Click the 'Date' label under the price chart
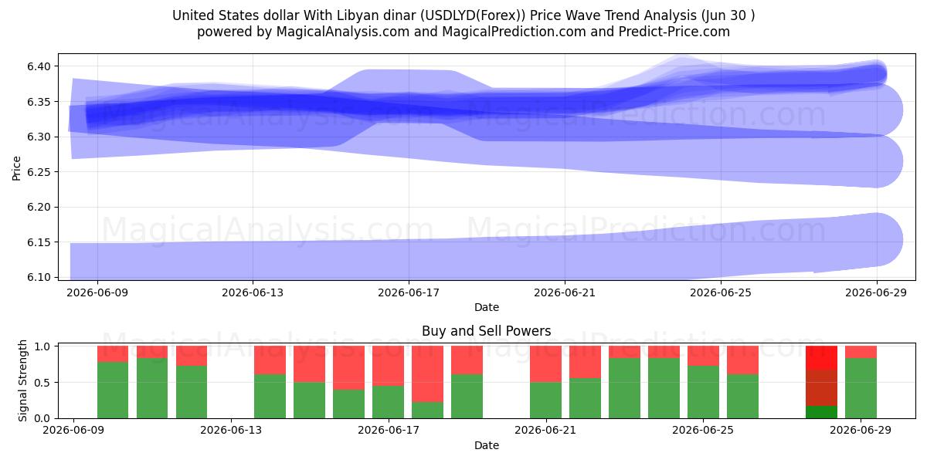Viewport: 927px width, 463px height. pyautogui.click(x=487, y=307)
